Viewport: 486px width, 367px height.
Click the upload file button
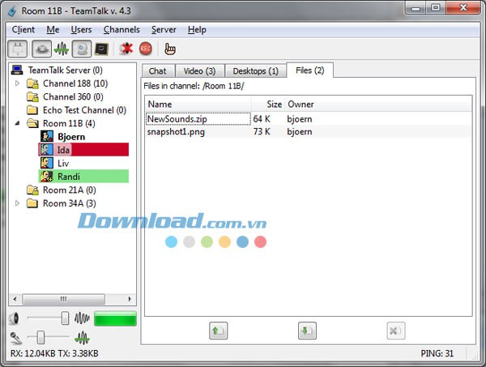tap(219, 331)
